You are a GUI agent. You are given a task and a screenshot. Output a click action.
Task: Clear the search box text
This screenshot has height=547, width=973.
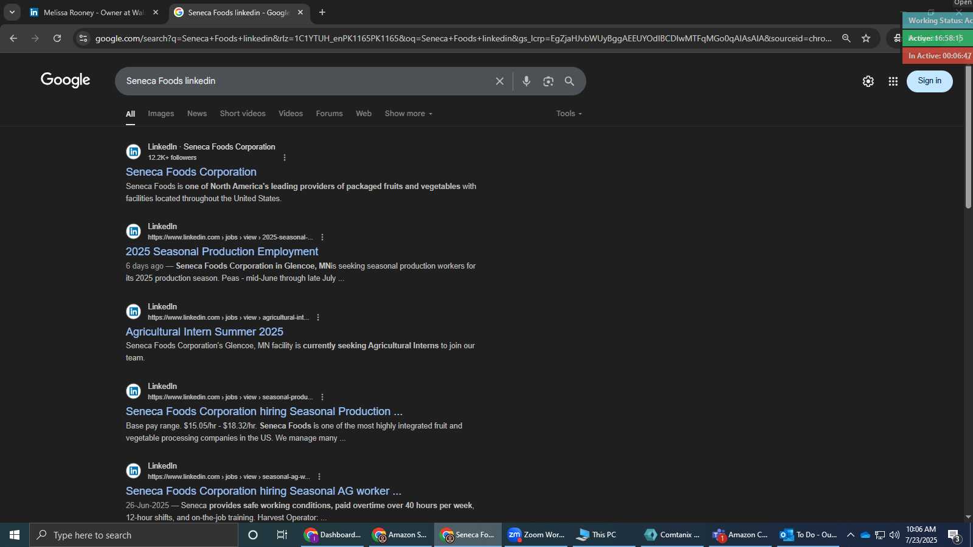(500, 81)
